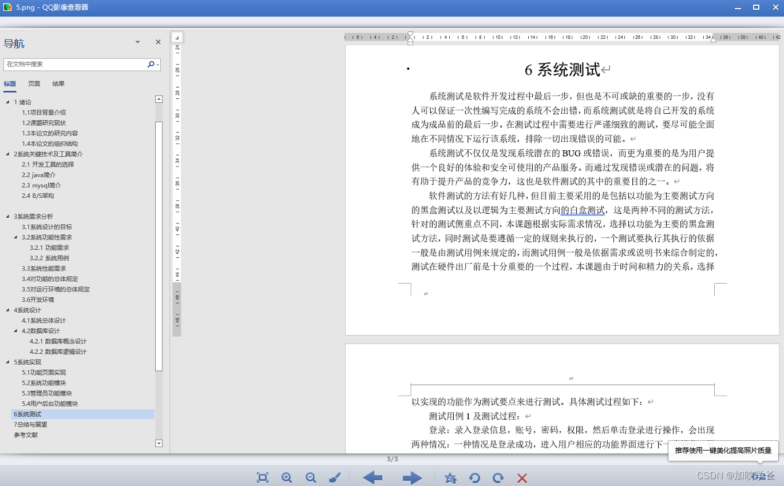Click the one-key beautify star icon
Viewport: 784px width, 486px height.
[450, 477]
